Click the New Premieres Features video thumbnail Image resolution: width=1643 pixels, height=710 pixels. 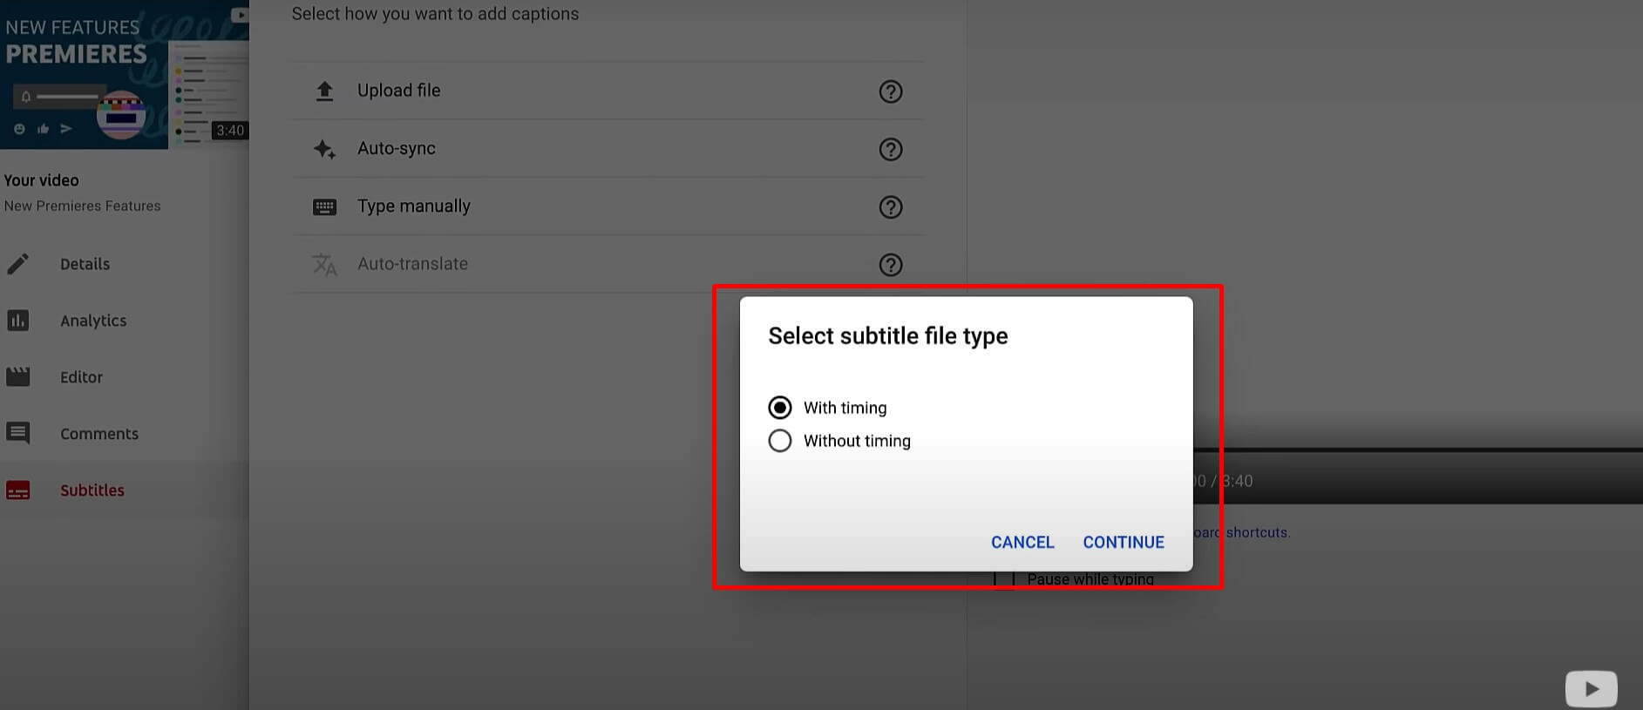pos(125,74)
